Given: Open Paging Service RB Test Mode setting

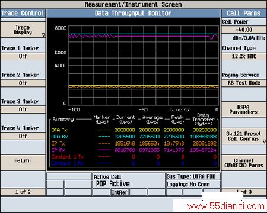Looking at the screenshot, I should (244, 83).
